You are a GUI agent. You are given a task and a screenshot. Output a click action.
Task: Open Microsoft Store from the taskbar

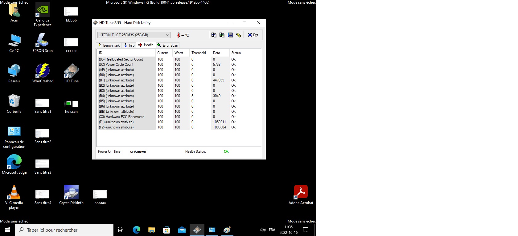166,230
